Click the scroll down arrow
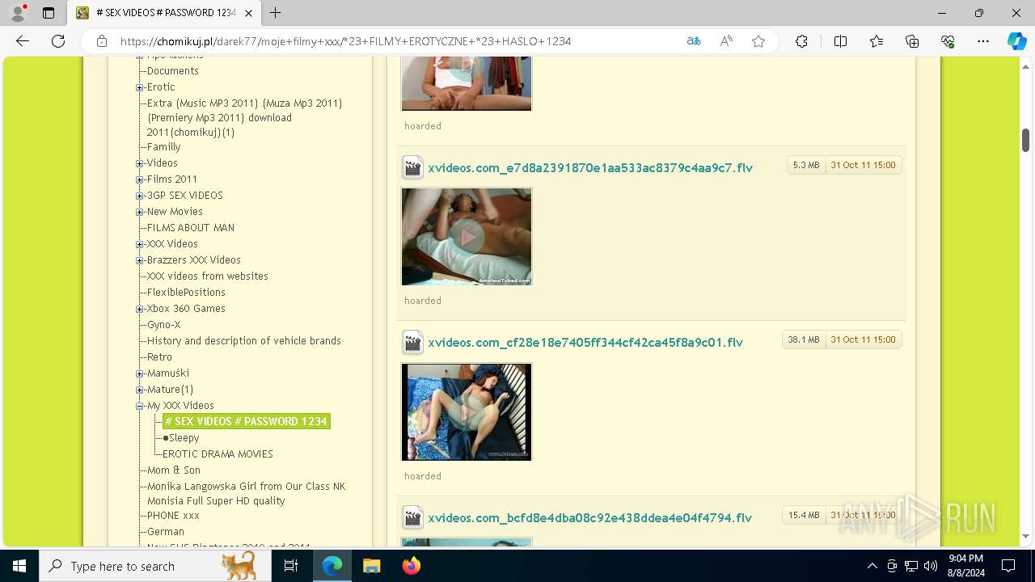Screen dimensions: 1035x582 pyautogui.click(x=1025, y=536)
